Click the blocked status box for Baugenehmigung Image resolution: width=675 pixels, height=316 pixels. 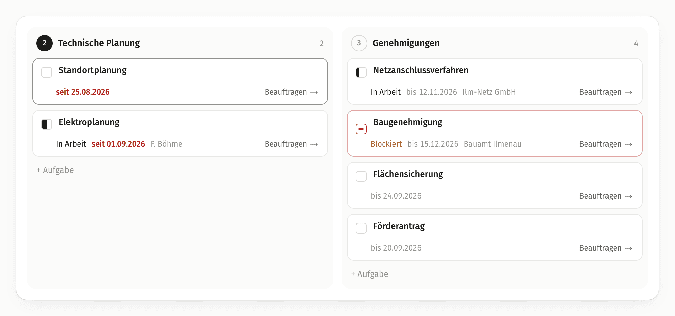click(361, 129)
